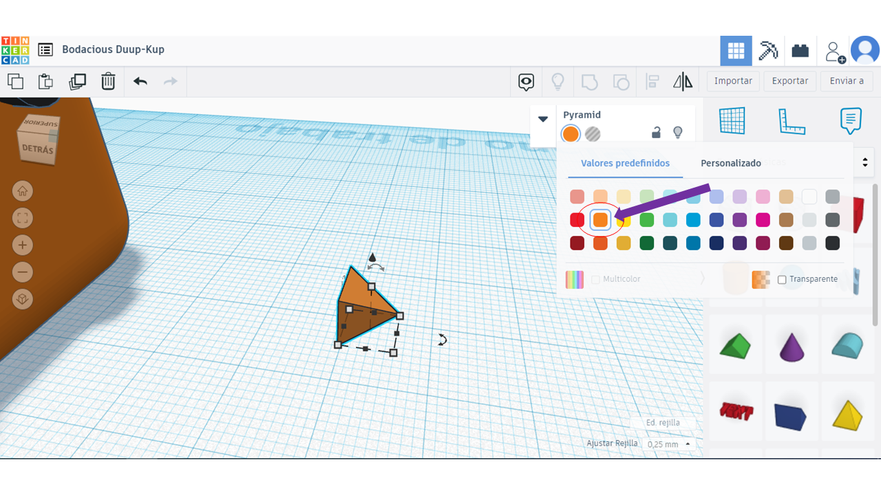881x495 pixels.
Task: Choose the highlighted orange swatch
Action: coord(601,220)
